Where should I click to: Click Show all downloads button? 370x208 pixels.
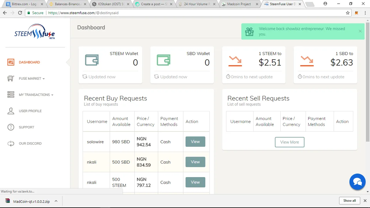coord(349,201)
